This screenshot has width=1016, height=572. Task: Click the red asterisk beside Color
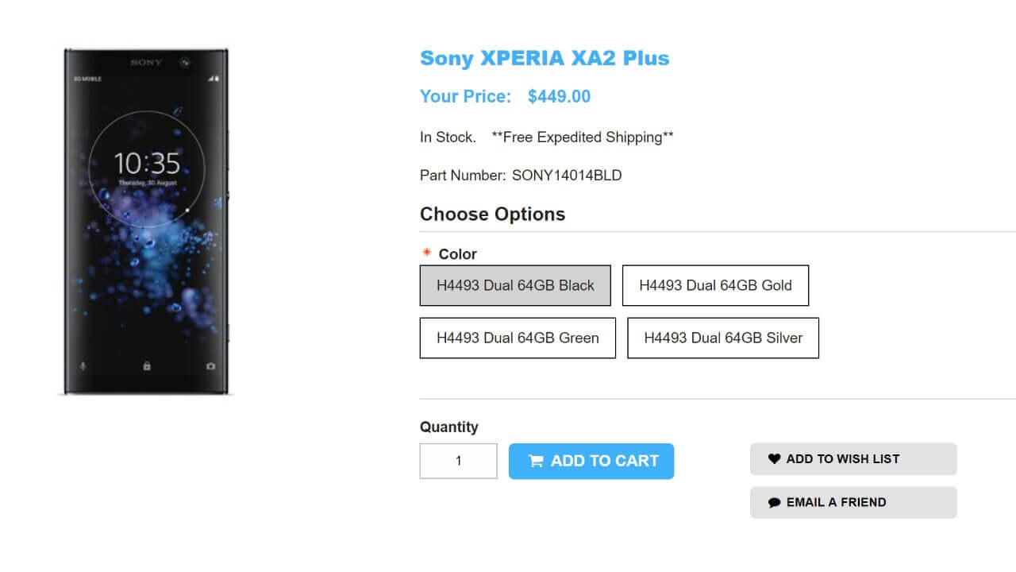(426, 253)
